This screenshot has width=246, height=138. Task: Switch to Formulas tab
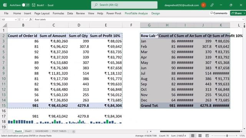tap(58, 13)
